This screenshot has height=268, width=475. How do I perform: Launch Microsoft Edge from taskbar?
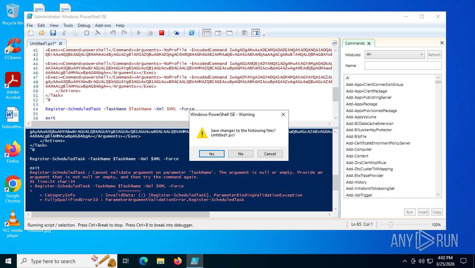pyautogui.click(x=144, y=261)
